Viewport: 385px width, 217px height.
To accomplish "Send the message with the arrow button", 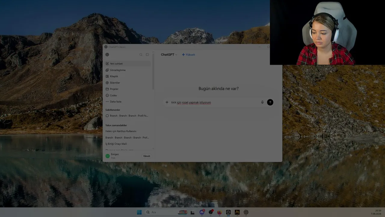I will pyautogui.click(x=270, y=102).
